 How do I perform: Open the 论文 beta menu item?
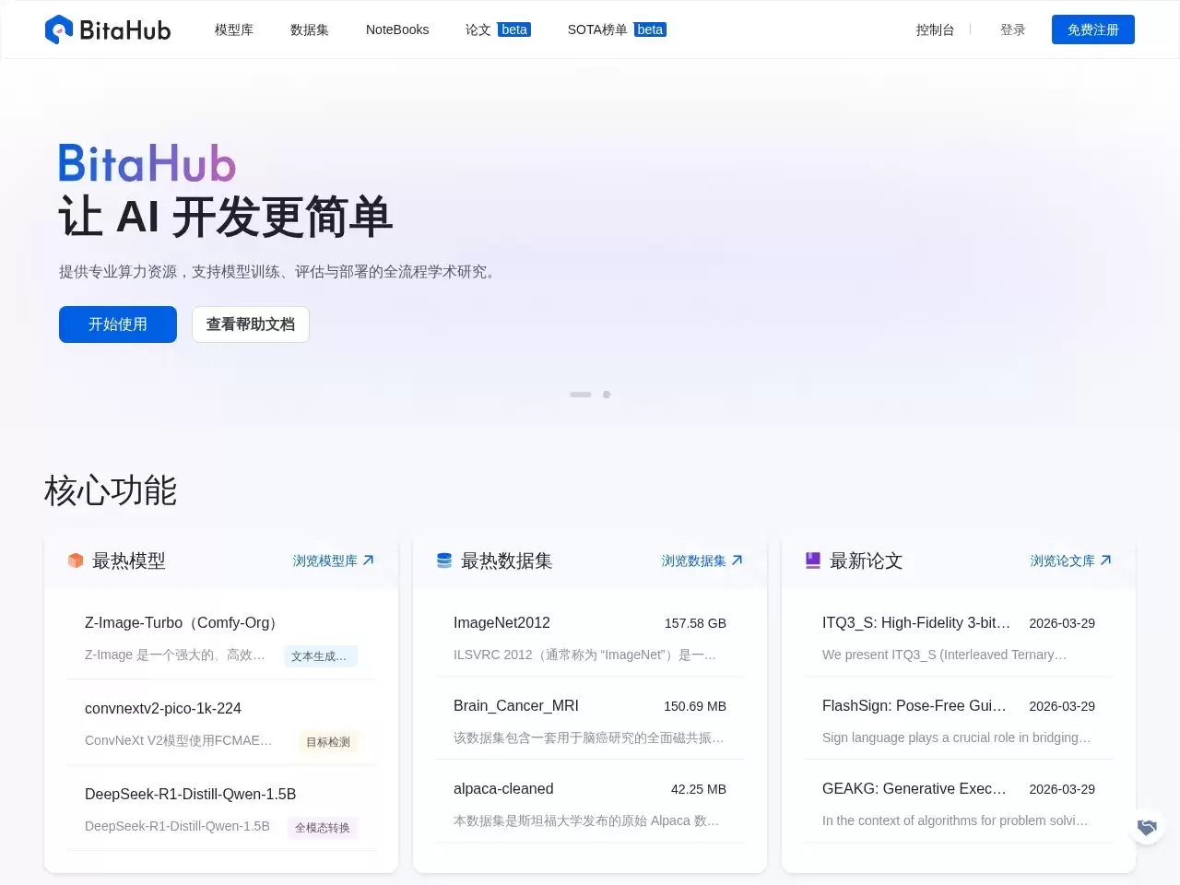(x=498, y=29)
